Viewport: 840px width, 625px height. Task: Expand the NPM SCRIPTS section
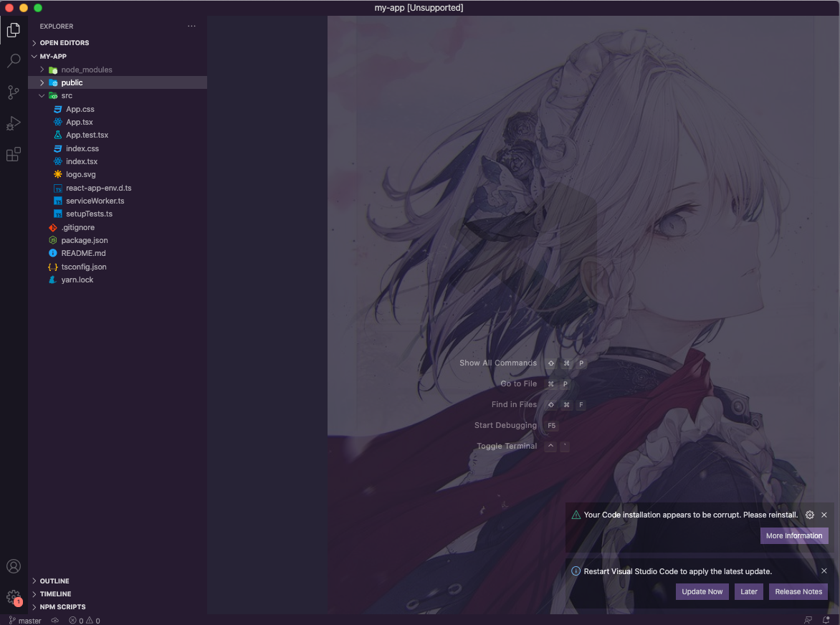(118, 607)
